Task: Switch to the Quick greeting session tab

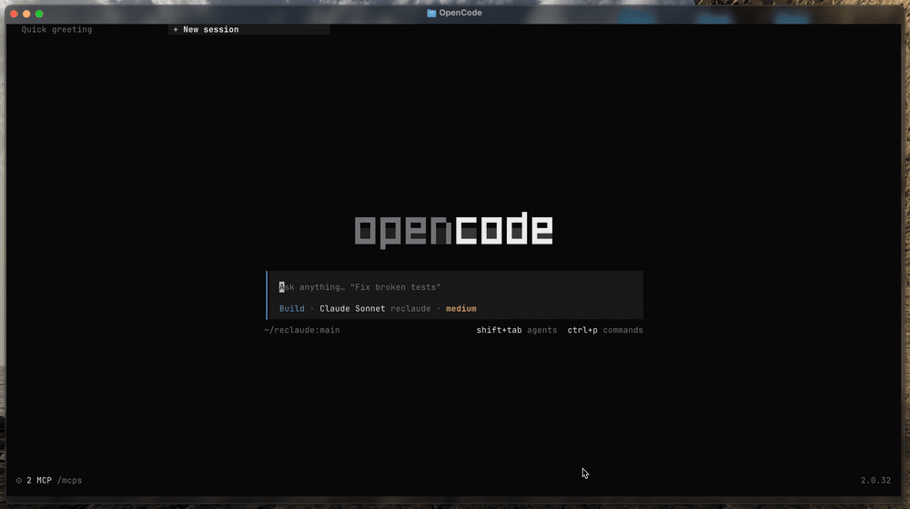Action: pos(56,30)
